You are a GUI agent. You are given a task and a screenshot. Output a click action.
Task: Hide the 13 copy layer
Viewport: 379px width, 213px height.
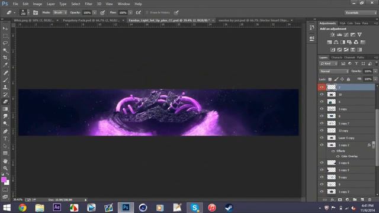coord(322,130)
